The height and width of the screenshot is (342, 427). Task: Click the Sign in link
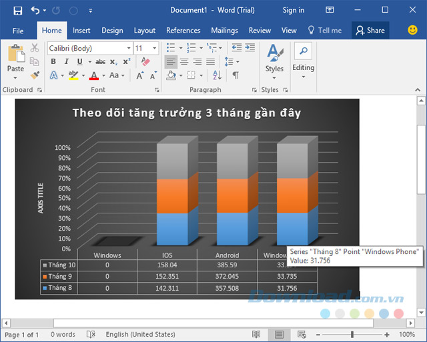coord(293,11)
